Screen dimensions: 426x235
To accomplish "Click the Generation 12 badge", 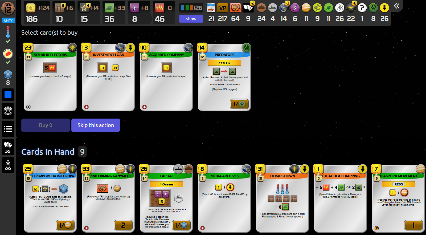I will click(8, 8).
